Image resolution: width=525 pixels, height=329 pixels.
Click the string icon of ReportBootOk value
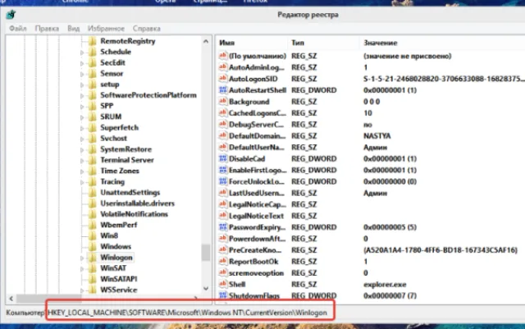tap(222, 262)
